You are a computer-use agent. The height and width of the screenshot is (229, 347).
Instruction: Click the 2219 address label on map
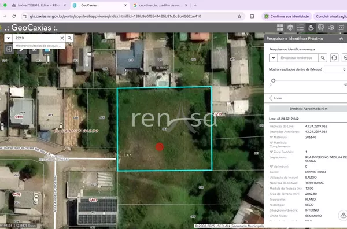point(218,114)
